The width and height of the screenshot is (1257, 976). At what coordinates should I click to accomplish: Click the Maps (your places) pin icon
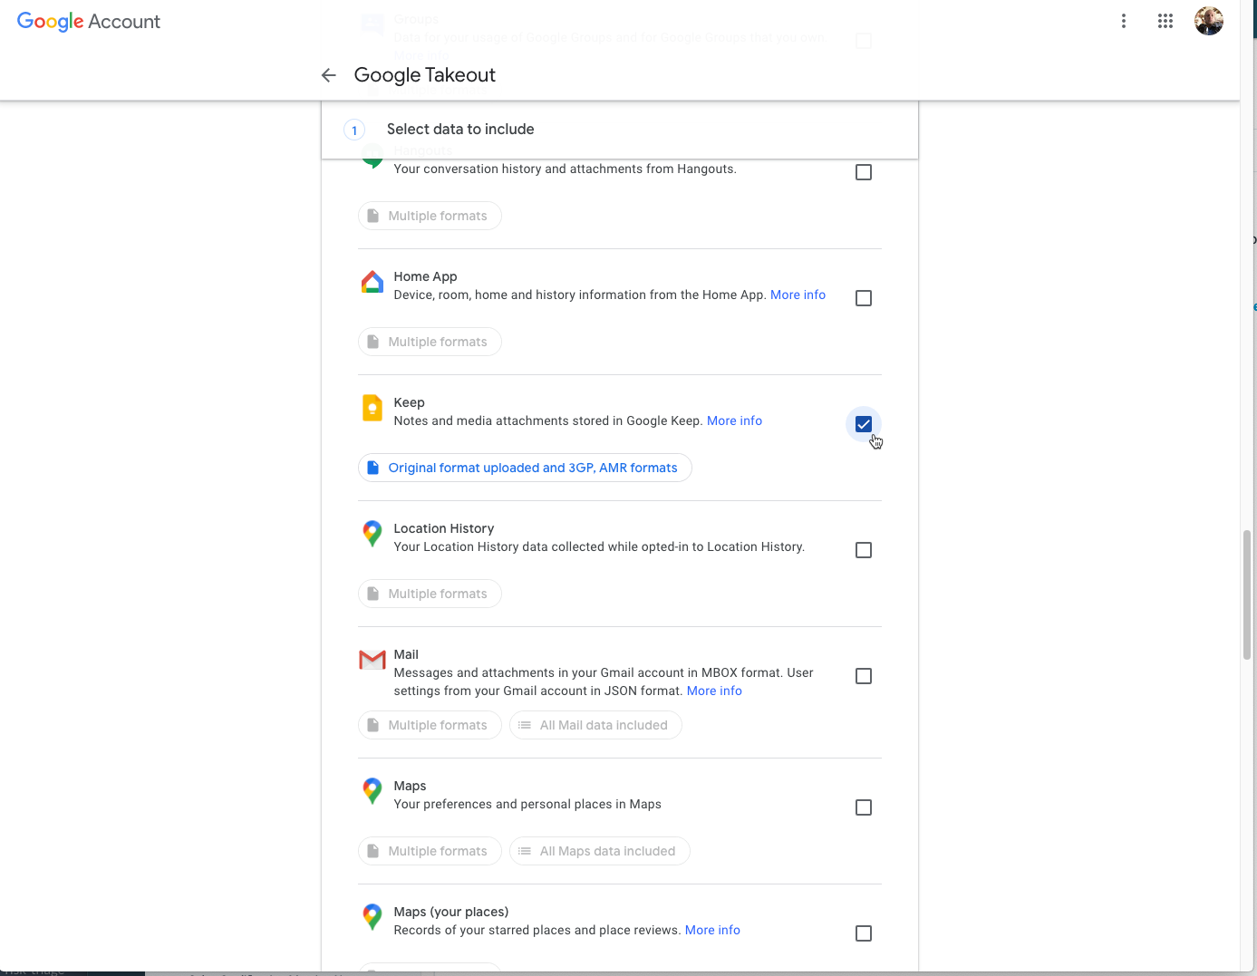pyautogui.click(x=372, y=917)
